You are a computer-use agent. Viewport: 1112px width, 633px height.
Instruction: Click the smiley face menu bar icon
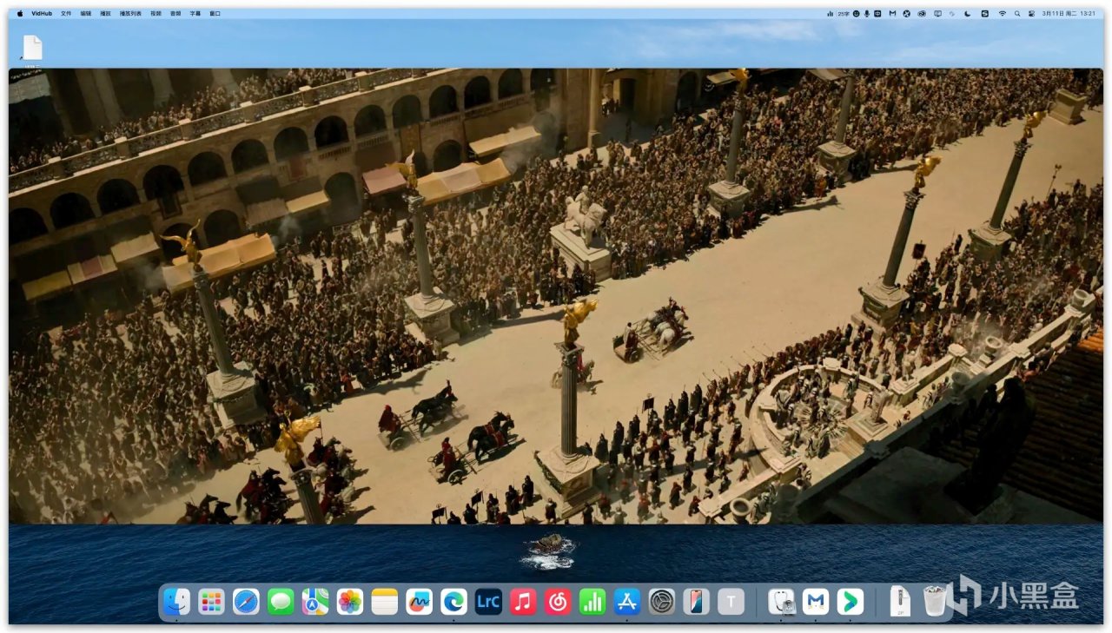(857, 14)
